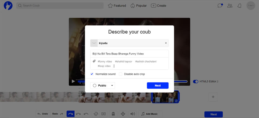Image resolution: width=259 pixels, height=118 pixels.
Task: Open the friends people icon
Action: pos(230,6)
